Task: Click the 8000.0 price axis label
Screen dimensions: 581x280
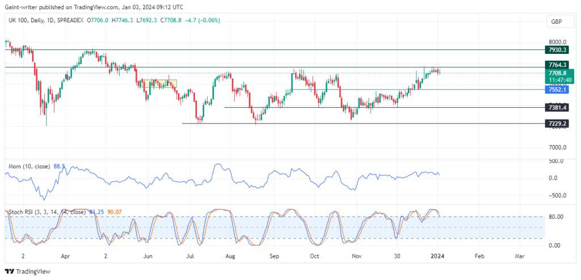Action: [558, 42]
